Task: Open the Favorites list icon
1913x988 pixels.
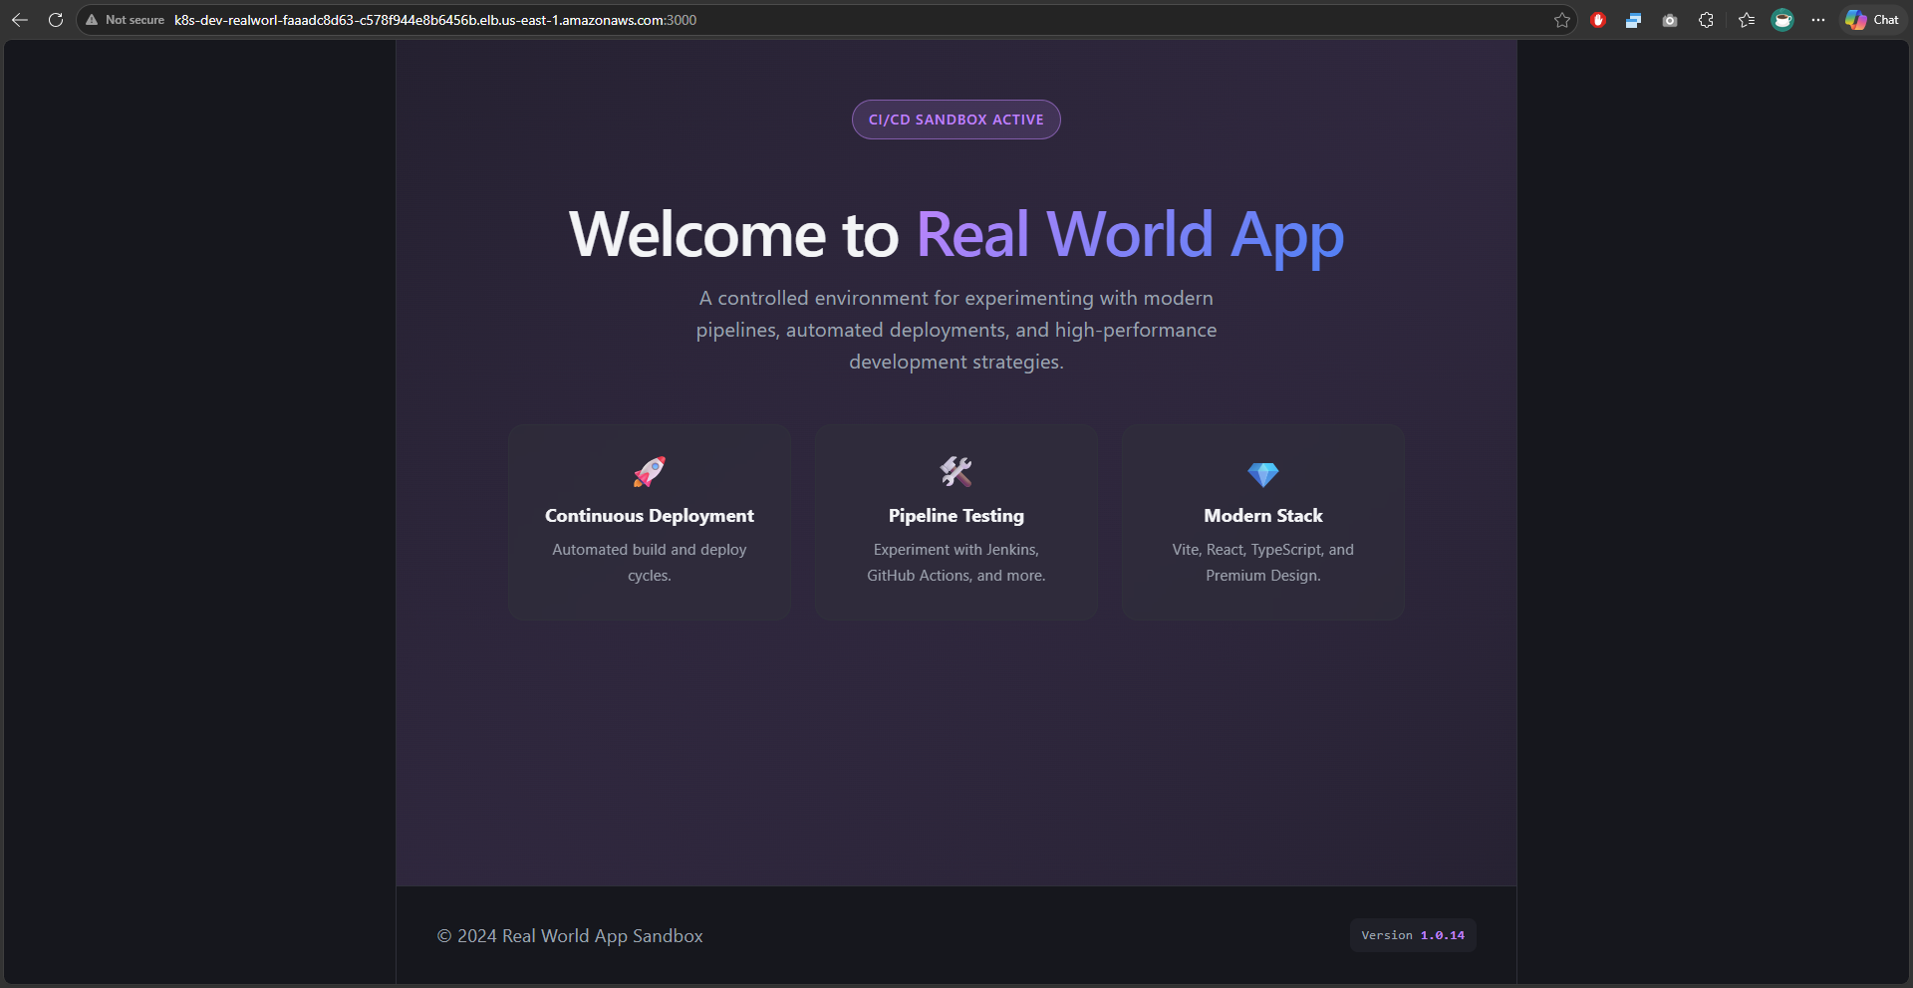Action: 1746,20
